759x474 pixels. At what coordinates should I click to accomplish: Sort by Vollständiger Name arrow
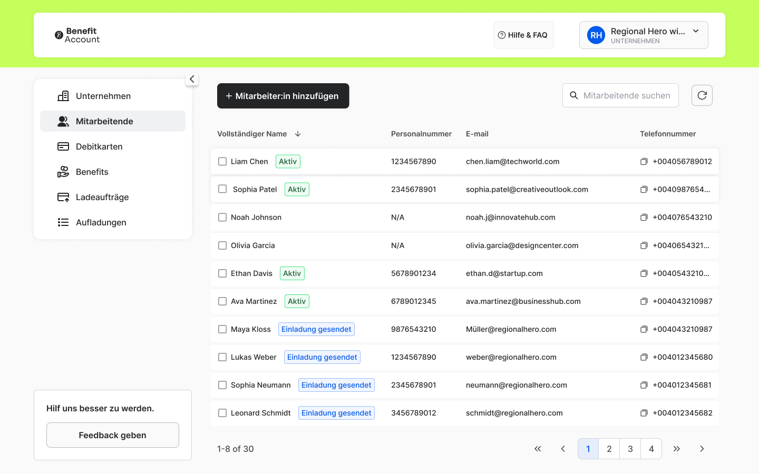(298, 134)
